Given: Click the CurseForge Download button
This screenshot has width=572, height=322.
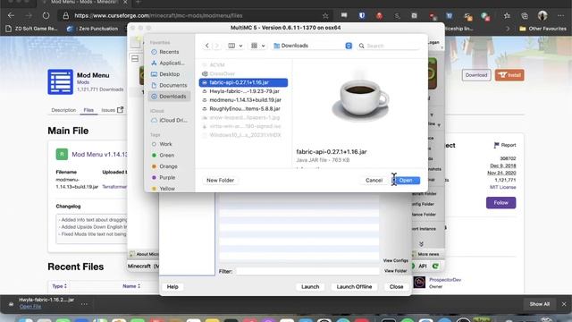Looking at the screenshot, I should click(x=476, y=75).
